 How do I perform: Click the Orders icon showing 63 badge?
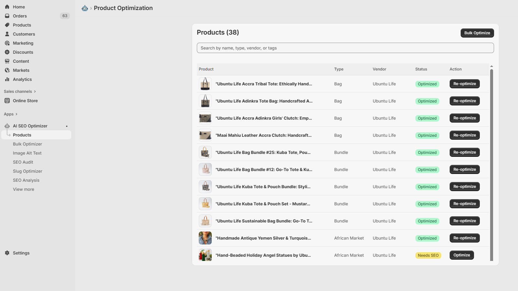tap(7, 16)
